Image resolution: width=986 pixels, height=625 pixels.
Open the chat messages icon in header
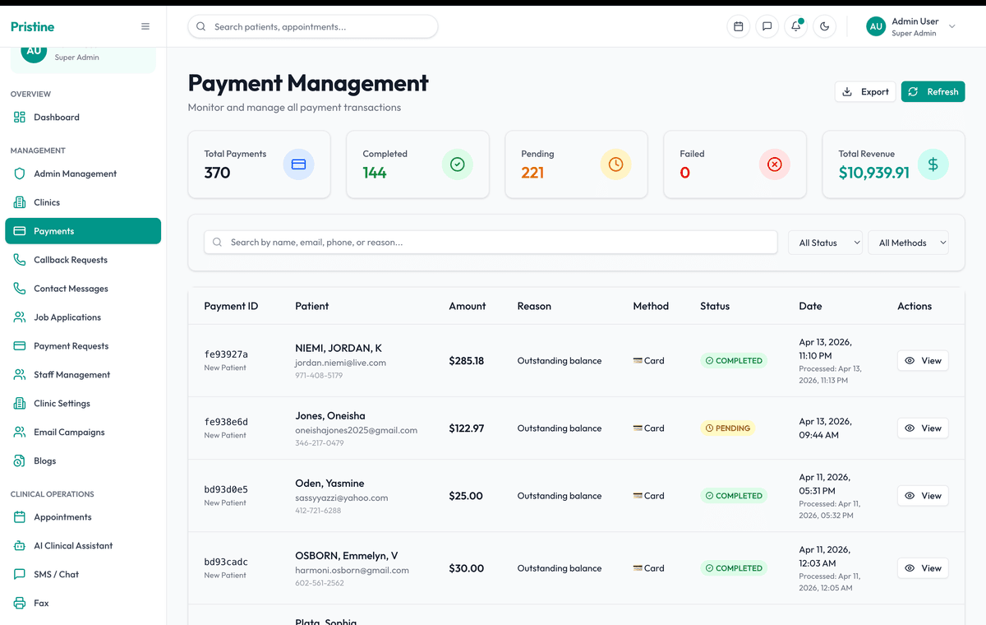coord(767,26)
